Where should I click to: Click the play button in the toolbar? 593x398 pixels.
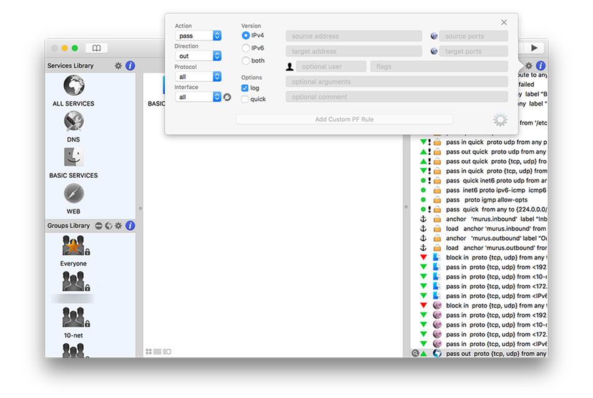pyautogui.click(x=534, y=48)
